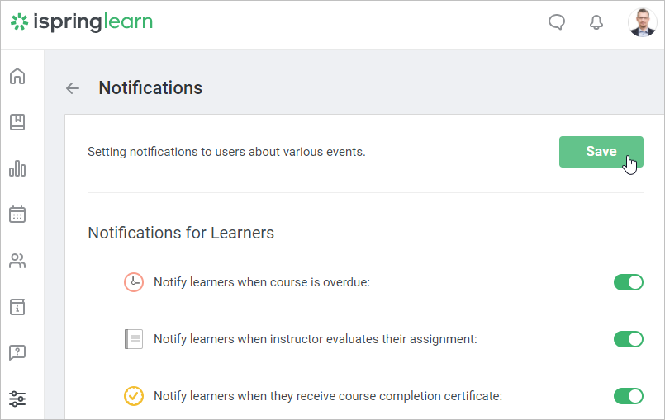Screen dimensions: 665x420
Task: Go back using the arrow next to Notifications
Action: (x=73, y=88)
